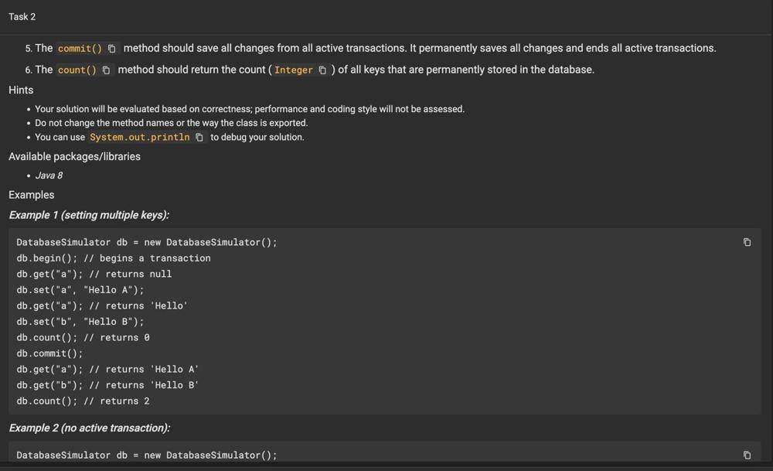Select the Integer inline code label
773x471 pixels.
coord(294,70)
